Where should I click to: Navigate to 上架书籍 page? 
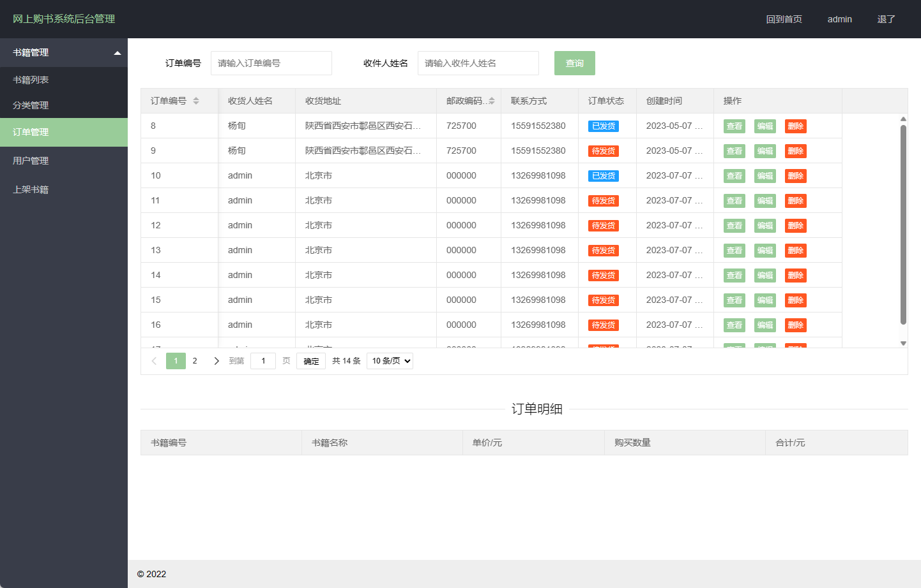pos(64,189)
